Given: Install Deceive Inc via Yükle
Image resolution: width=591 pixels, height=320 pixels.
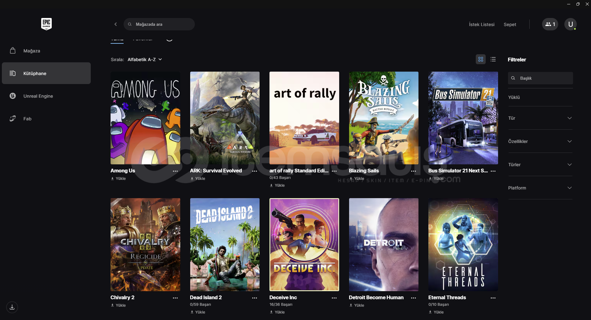Looking at the screenshot, I should click(x=277, y=312).
